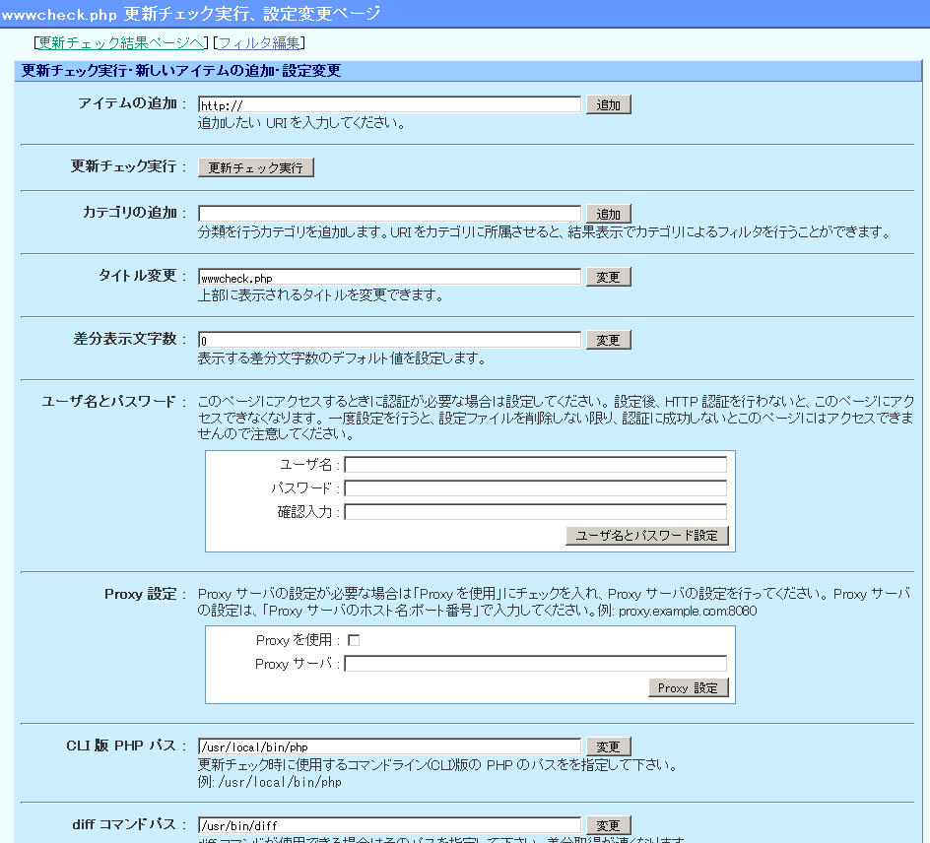Image resolution: width=930 pixels, height=843 pixels.
Task: Run the 更新チェック実行 button
Action: point(255,167)
